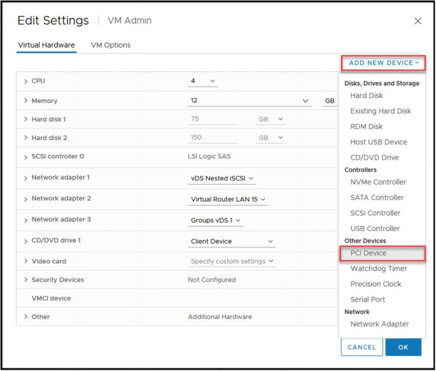436x371 pixels.
Task: Open Video card custom settings dropdown
Action: (232, 262)
